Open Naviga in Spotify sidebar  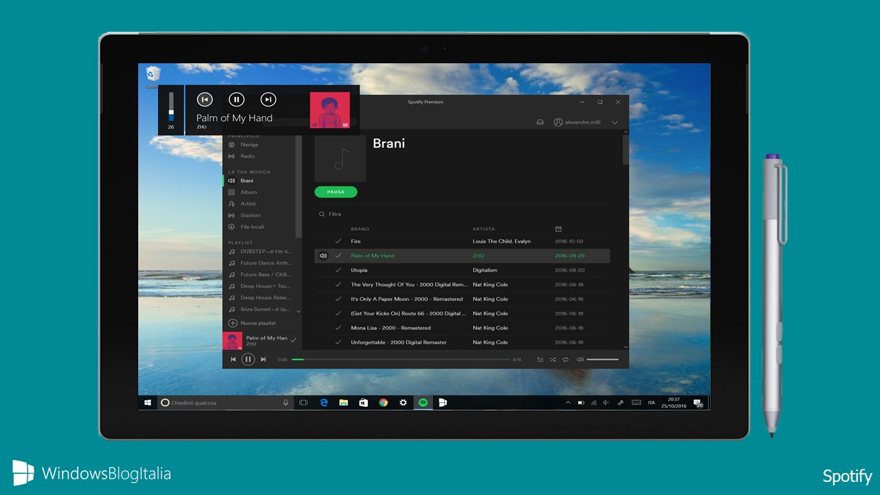[249, 144]
